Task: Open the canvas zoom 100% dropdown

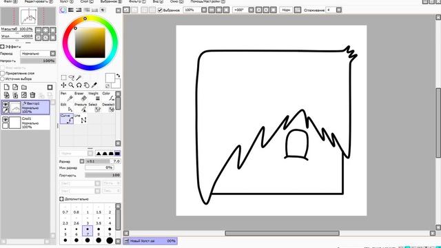Action: pos(204,10)
